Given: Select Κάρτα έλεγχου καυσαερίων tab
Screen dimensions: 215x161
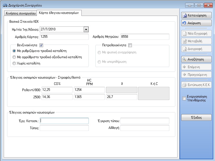Looking at the screenshot, I should [59, 13].
